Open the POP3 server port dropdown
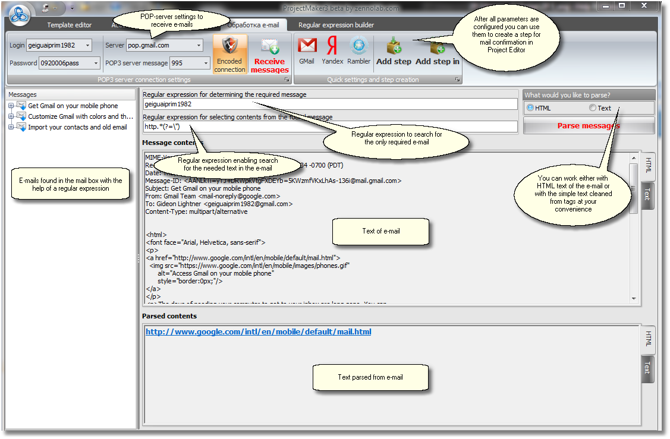This screenshot has height=439, width=670. point(206,63)
